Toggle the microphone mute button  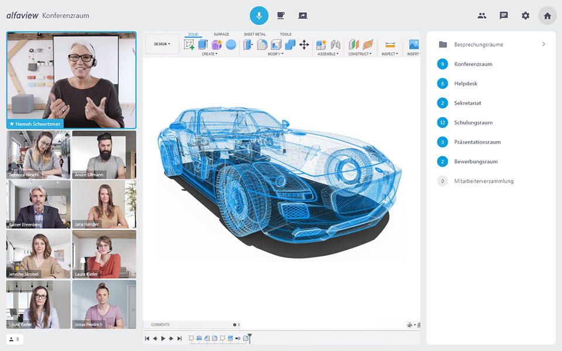(x=259, y=15)
